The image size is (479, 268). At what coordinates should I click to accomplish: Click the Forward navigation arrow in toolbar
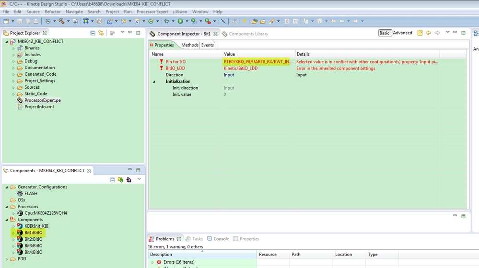click(x=355, y=21)
